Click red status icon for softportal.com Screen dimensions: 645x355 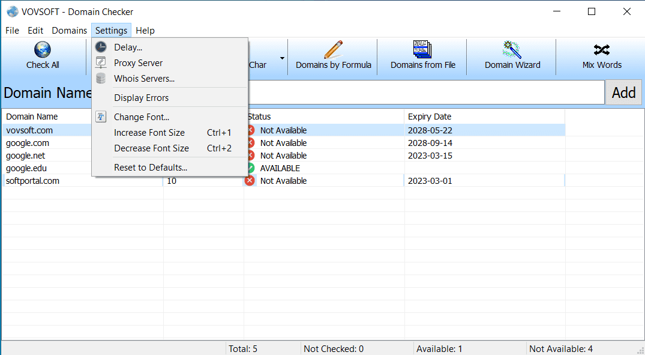click(x=250, y=180)
